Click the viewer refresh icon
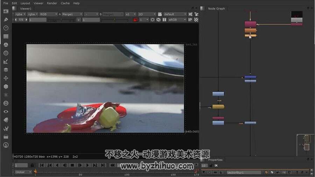The width and height of the screenshot is (315, 177). click(x=159, y=20)
